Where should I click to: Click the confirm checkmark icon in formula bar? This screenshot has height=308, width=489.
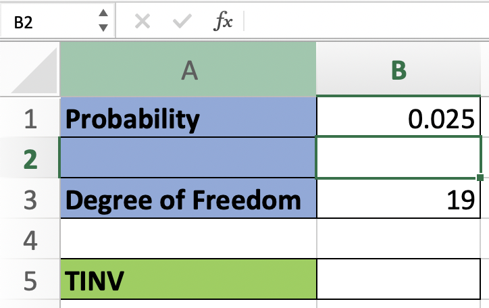pyautogui.click(x=181, y=22)
